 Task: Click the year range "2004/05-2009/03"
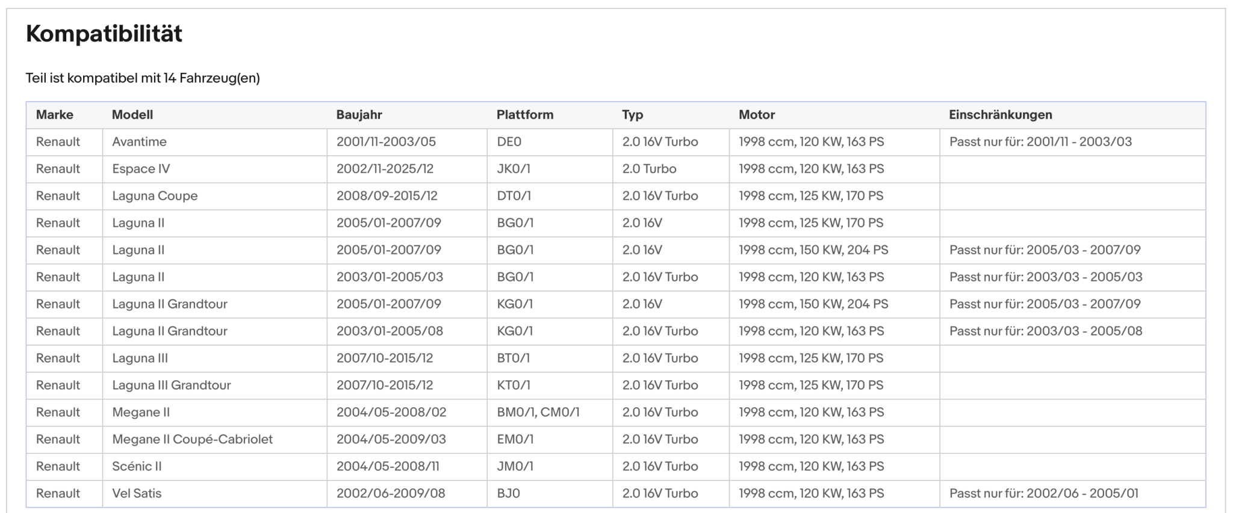click(x=391, y=440)
